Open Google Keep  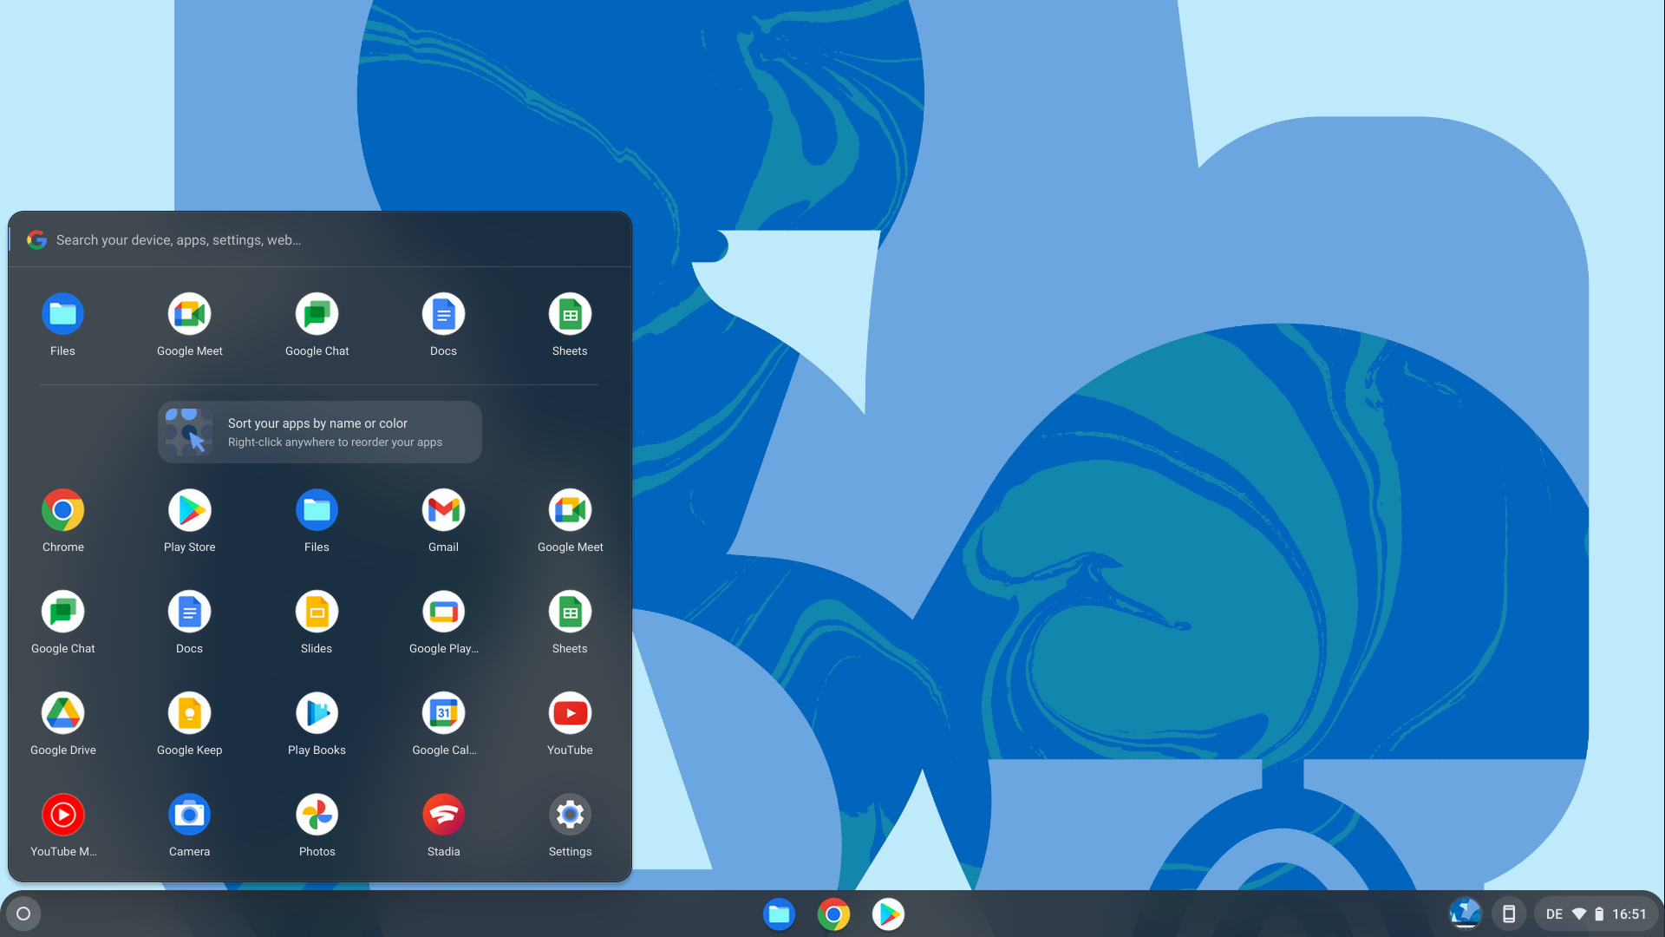189,713
